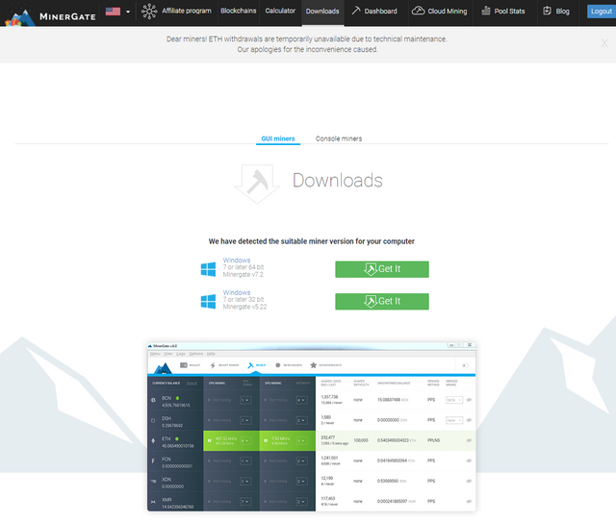
Task: Open the US flag language selector
Action: (117, 12)
